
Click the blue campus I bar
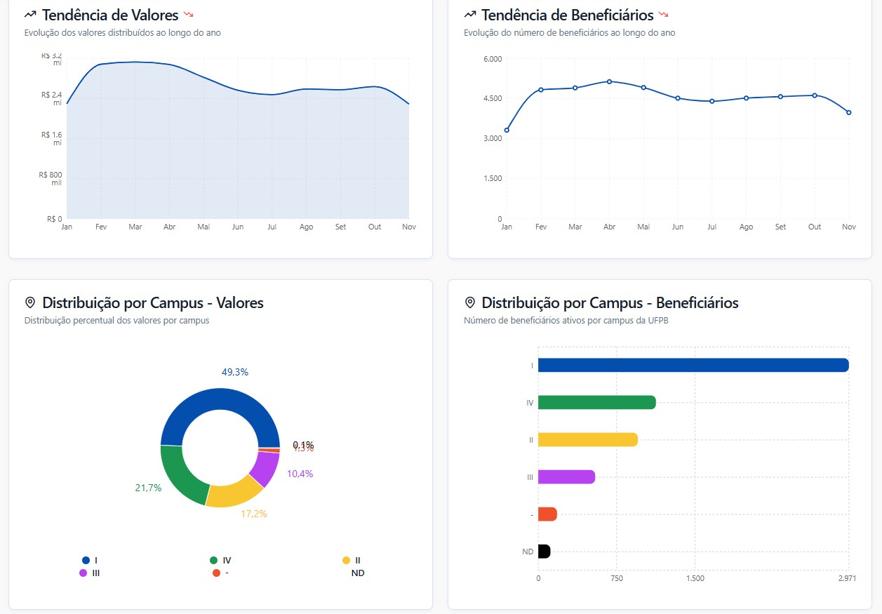coord(693,365)
